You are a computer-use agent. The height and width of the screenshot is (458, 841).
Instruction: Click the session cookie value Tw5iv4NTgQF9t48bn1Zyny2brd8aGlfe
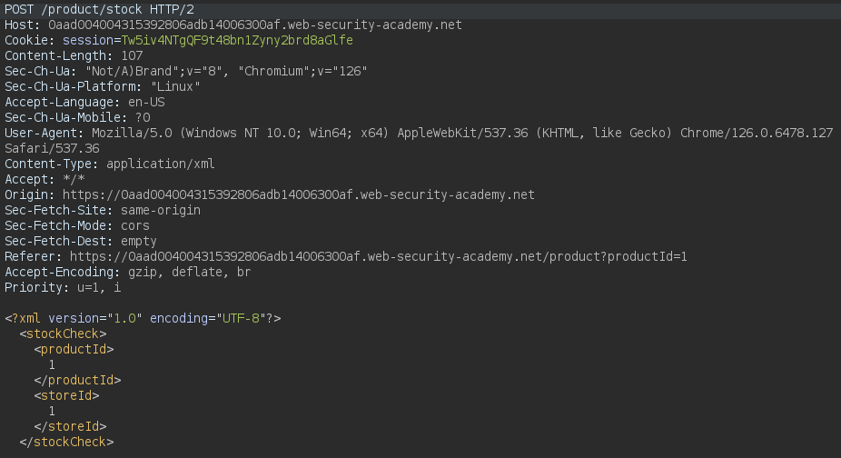coord(237,40)
